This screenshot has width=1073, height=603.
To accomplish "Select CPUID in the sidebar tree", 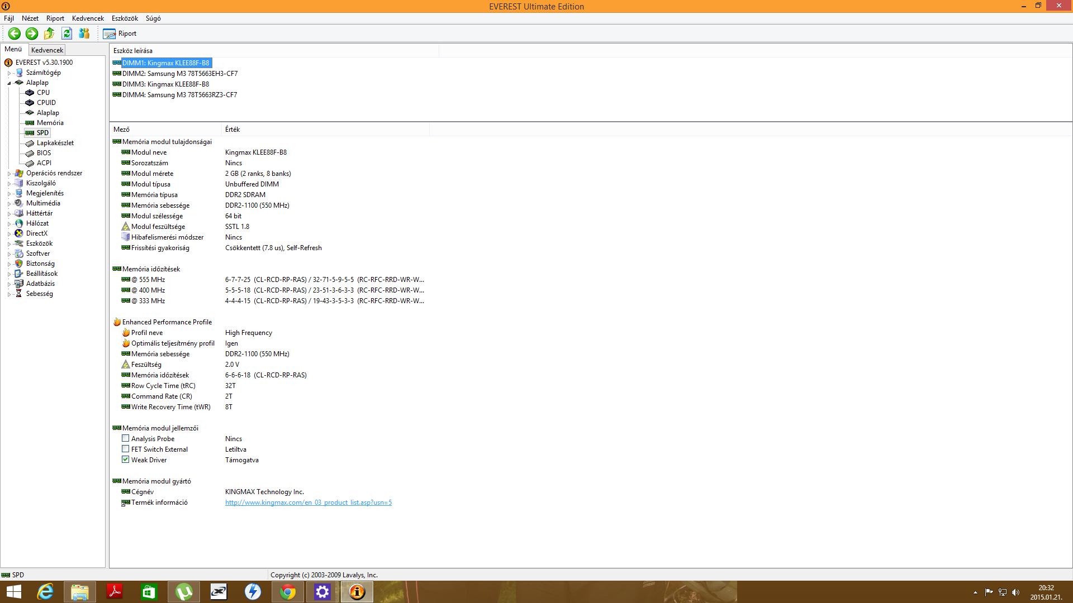I will tap(46, 103).
